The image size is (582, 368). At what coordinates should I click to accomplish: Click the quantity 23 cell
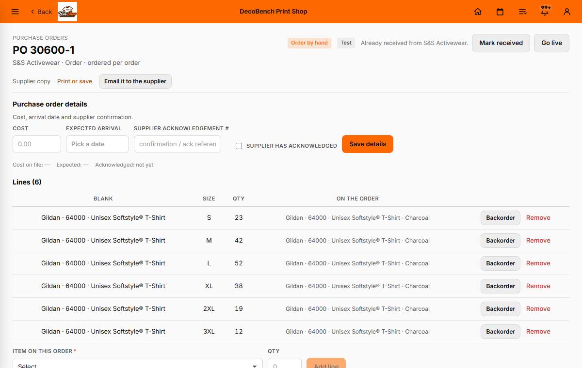239,218
